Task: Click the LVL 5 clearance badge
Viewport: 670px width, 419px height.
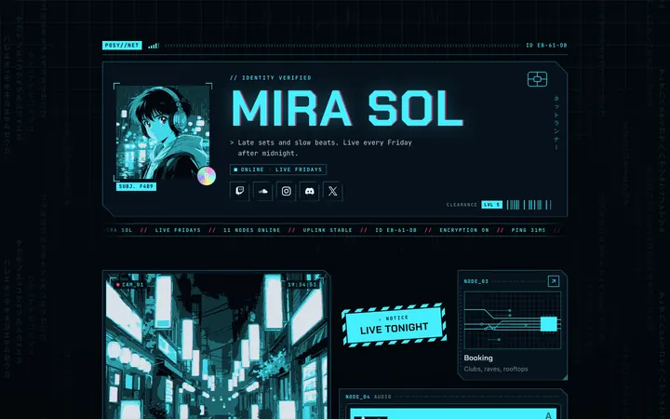Action: (492, 205)
